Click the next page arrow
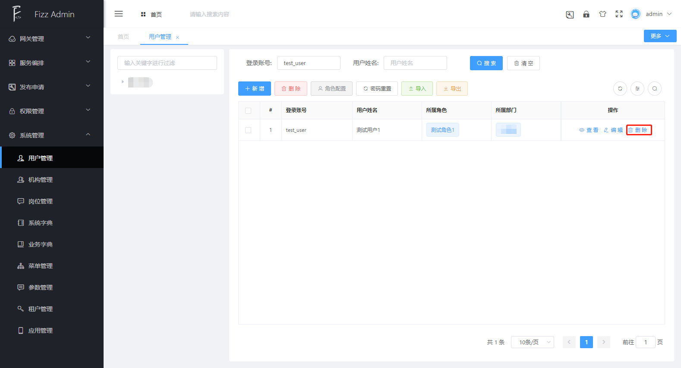681x368 pixels. [x=603, y=342]
